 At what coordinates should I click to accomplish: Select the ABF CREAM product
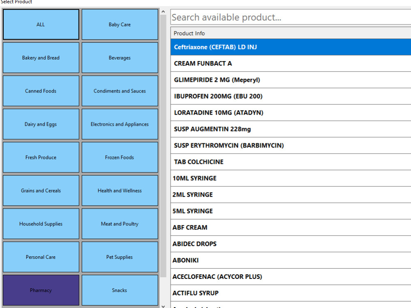(x=291, y=228)
